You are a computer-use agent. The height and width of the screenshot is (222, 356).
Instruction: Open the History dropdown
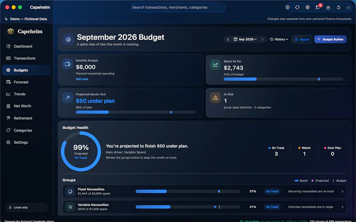point(279,40)
